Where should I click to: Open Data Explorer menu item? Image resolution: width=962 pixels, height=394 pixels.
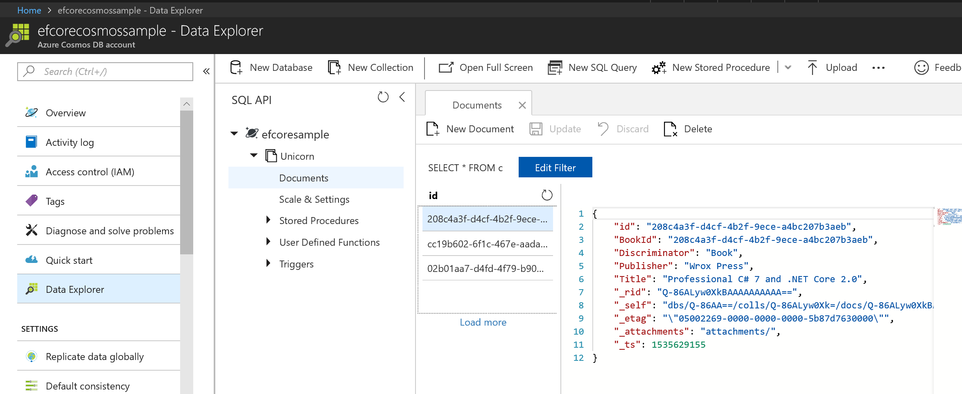[x=99, y=289]
